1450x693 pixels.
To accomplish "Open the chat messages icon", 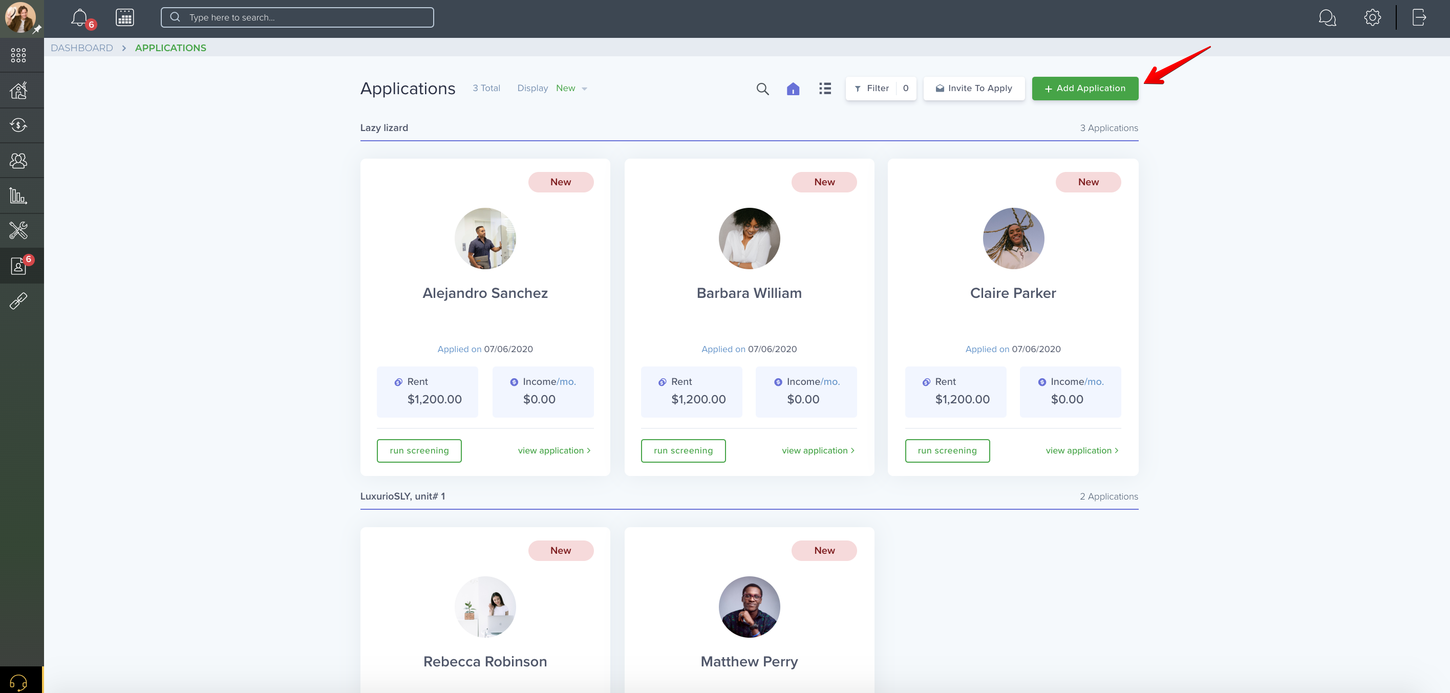I will [1327, 18].
